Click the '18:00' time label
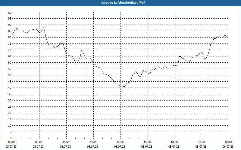Screen dimensions: 241x150 [x=175, y=142]
